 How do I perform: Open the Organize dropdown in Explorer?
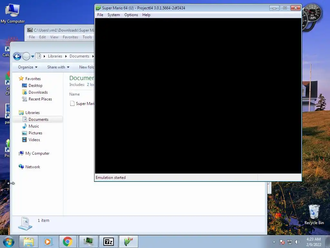pyautogui.click(x=28, y=67)
